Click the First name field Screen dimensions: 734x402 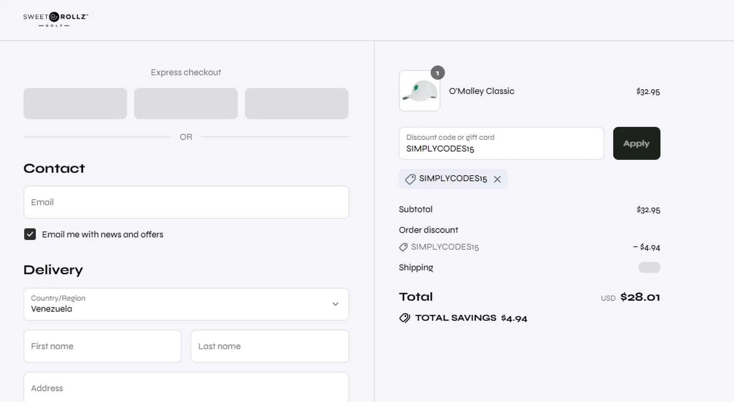(x=102, y=346)
